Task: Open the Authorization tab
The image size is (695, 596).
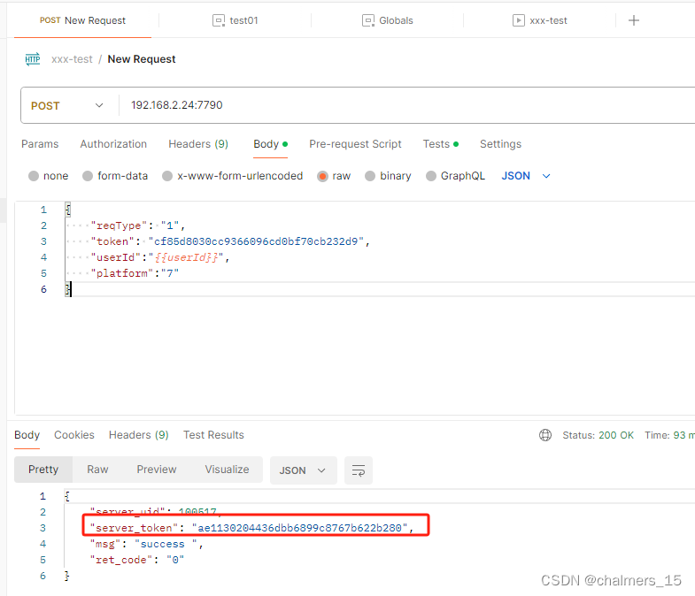Action: tap(113, 144)
